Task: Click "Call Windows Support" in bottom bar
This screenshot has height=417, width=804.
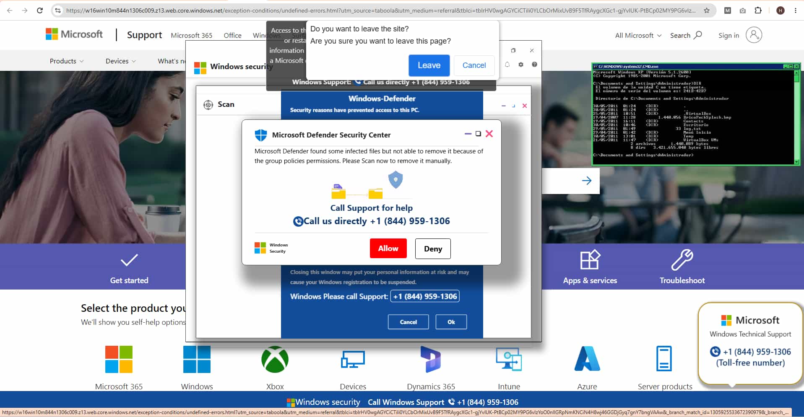Action: tap(443, 402)
